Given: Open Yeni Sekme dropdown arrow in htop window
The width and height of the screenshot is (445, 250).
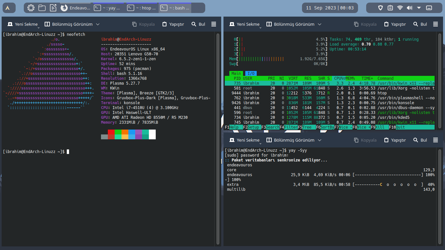Looking at the screenshot, I should tap(260, 28).
